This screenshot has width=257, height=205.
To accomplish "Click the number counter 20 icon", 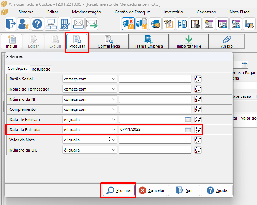I will coord(182,24).
